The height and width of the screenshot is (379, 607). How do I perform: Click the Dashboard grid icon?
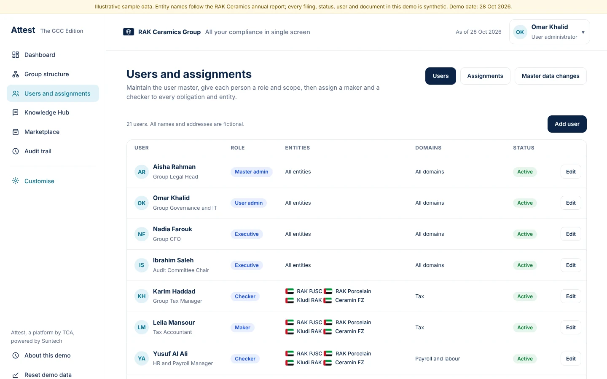point(16,55)
